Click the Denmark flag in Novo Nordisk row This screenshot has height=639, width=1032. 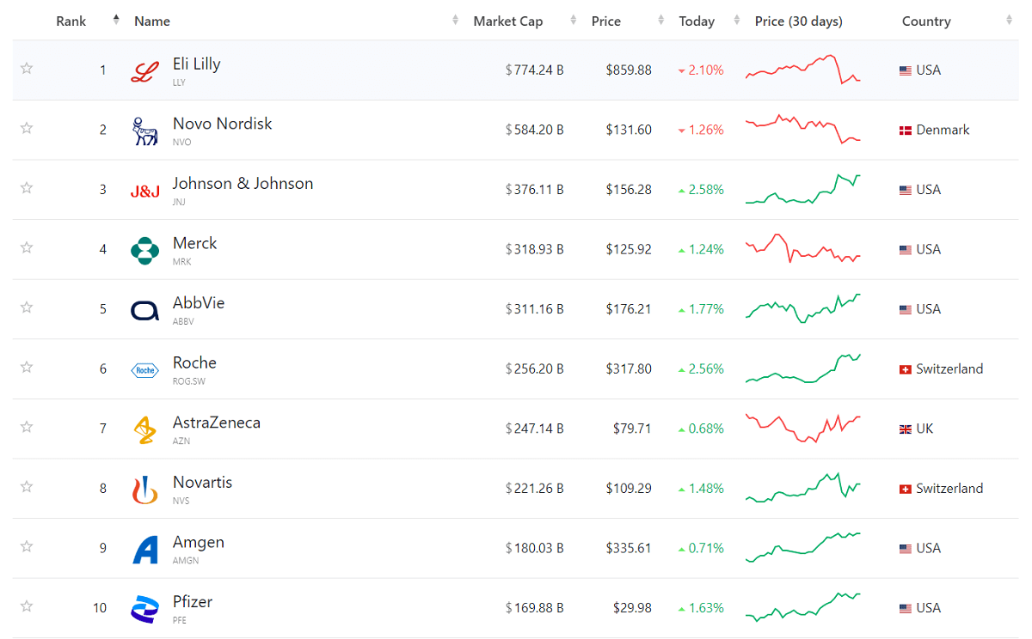click(x=906, y=131)
